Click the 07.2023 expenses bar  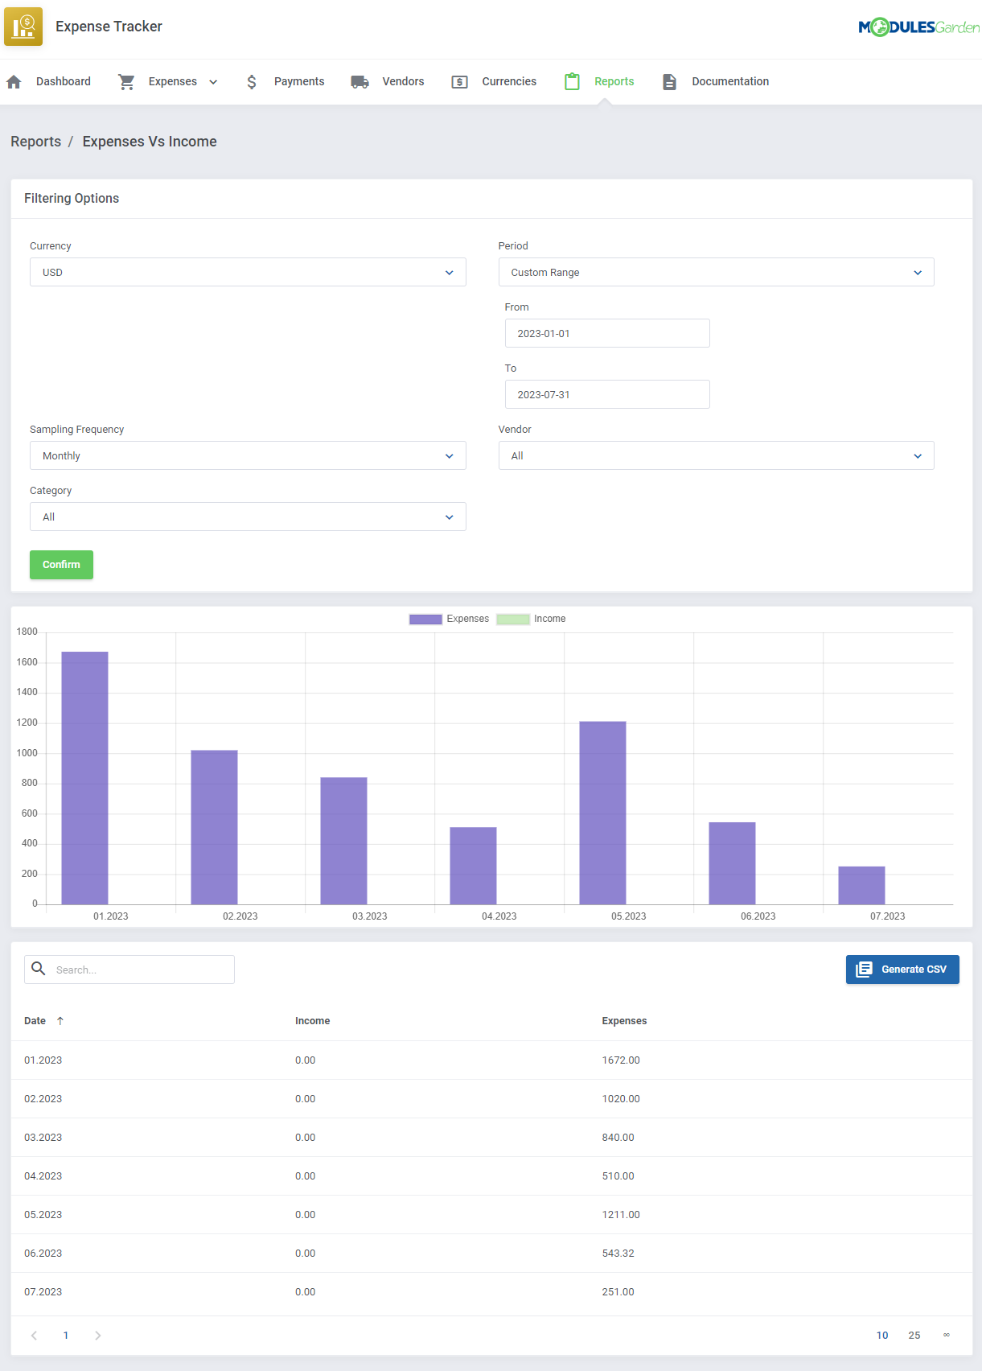[862, 885]
